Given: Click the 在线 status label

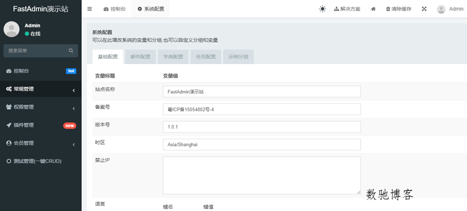Looking at the screenshot, I should [x=36, y=34].
